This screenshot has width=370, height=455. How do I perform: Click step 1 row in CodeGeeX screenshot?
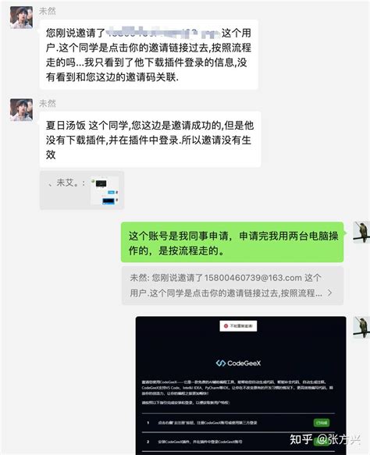click(238, 422)
